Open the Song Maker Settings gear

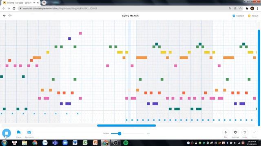pyautogui.click(x=235, y=132)
